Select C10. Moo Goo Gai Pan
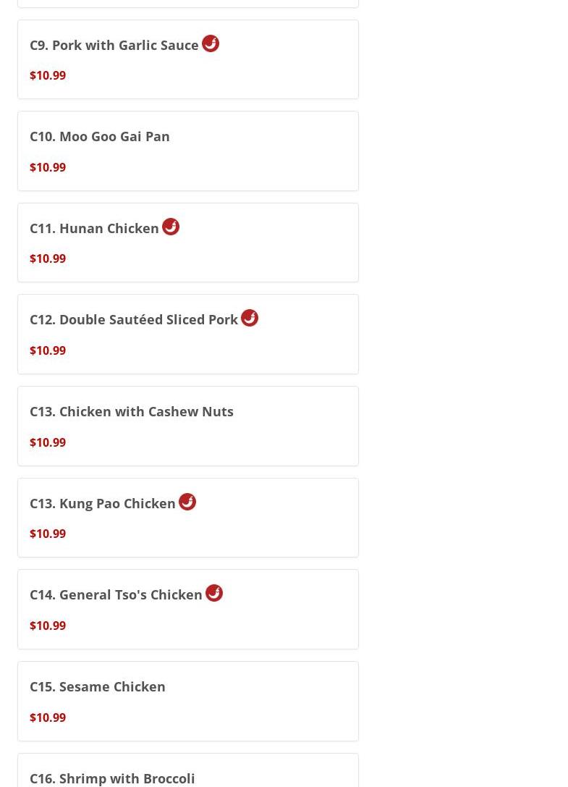This screenshot has height=787, width=568. (99, 137)
